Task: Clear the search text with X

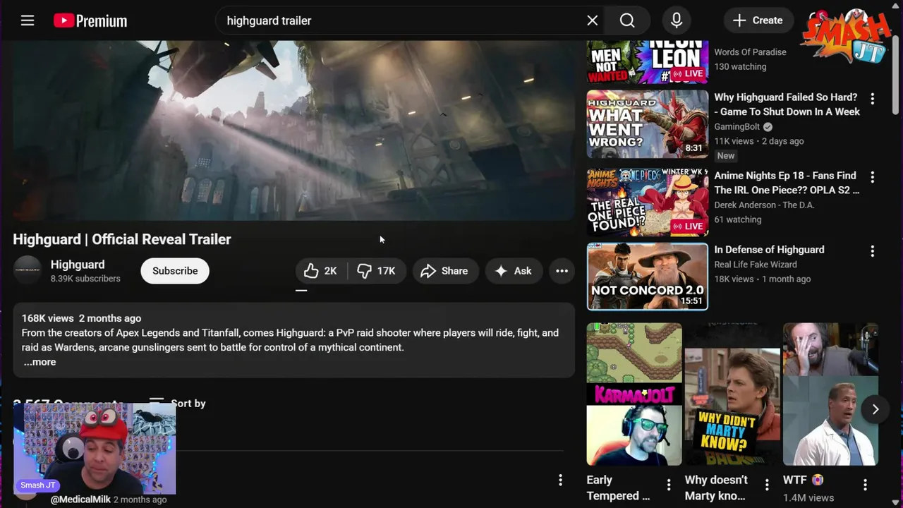Action: click(593, 20)
